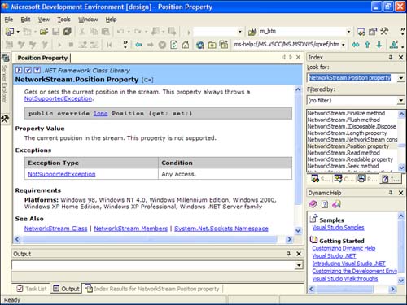Toggle the language filter icon in help header

(x=37, y=70)
